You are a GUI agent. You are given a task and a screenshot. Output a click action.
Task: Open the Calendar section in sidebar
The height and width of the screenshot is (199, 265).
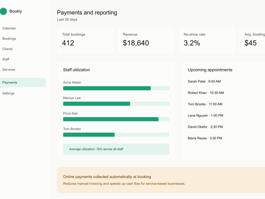point(9,28)
